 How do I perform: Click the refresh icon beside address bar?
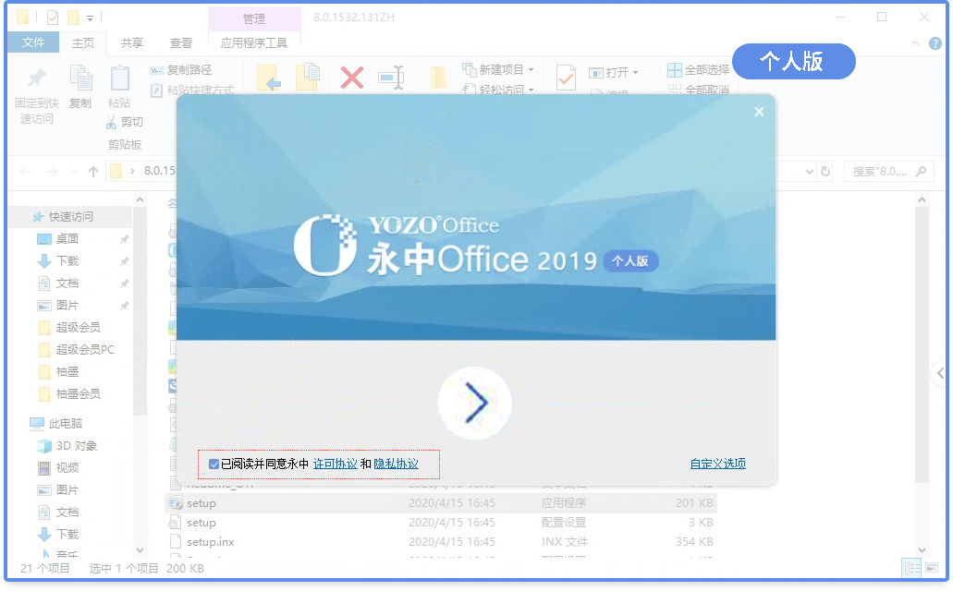point(825,171)
